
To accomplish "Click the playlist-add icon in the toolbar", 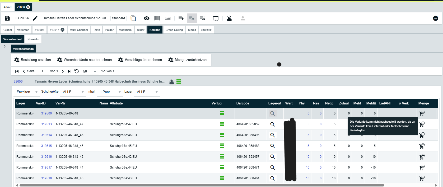I will (x=181, y=18).
